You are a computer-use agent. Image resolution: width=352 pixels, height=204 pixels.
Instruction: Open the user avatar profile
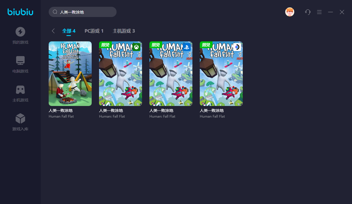[290, 12]
